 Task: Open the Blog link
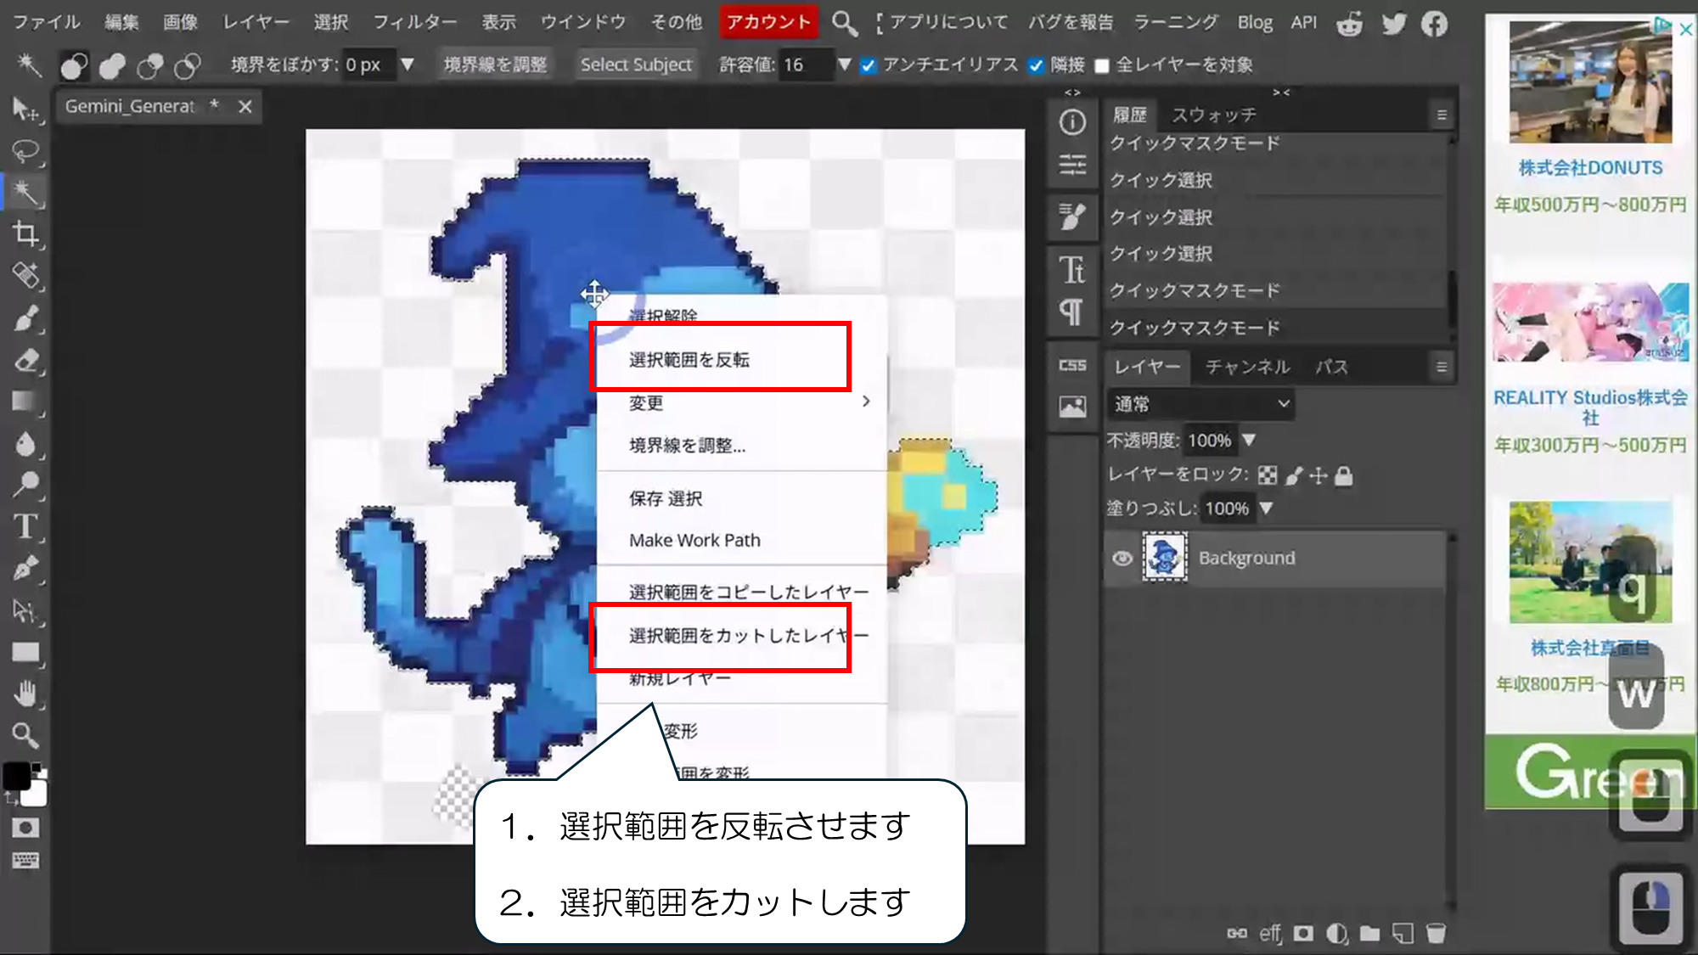tap(1254, 22)
